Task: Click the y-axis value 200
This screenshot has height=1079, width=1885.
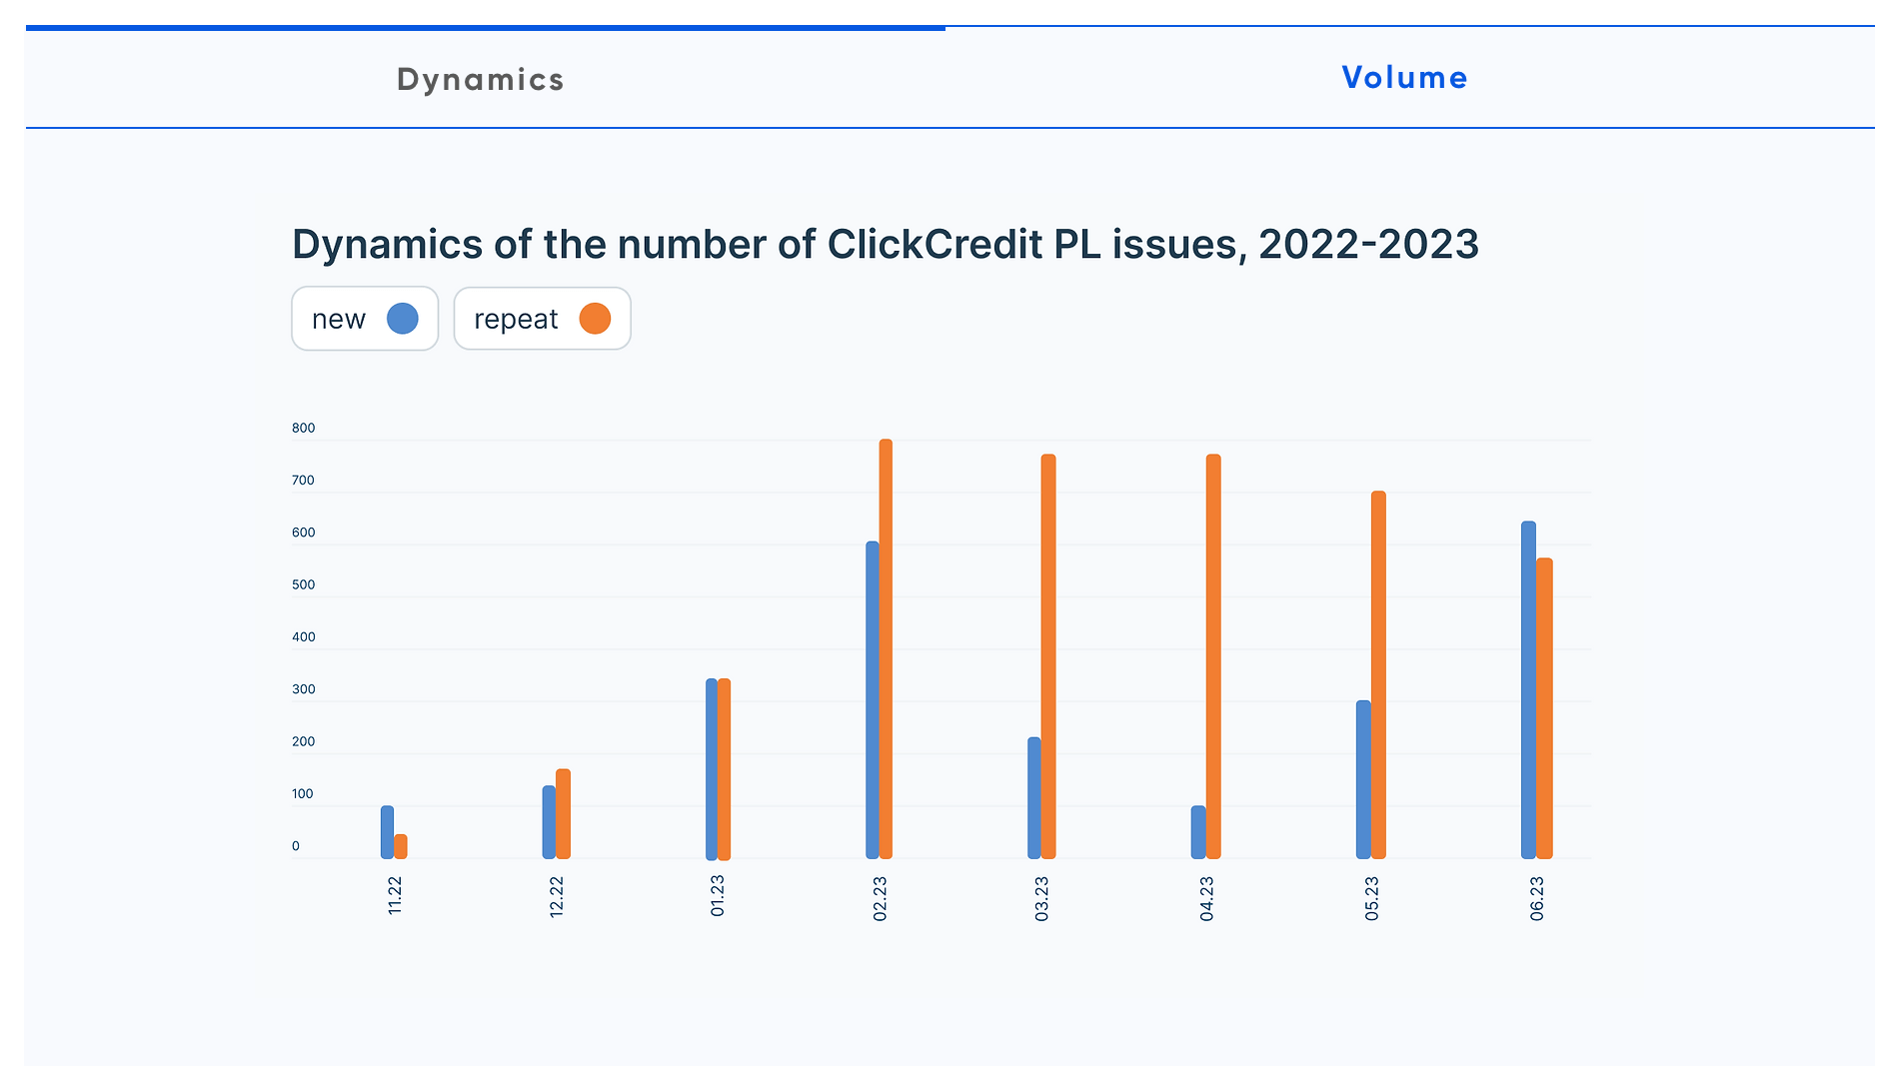Action: point(303,741)
